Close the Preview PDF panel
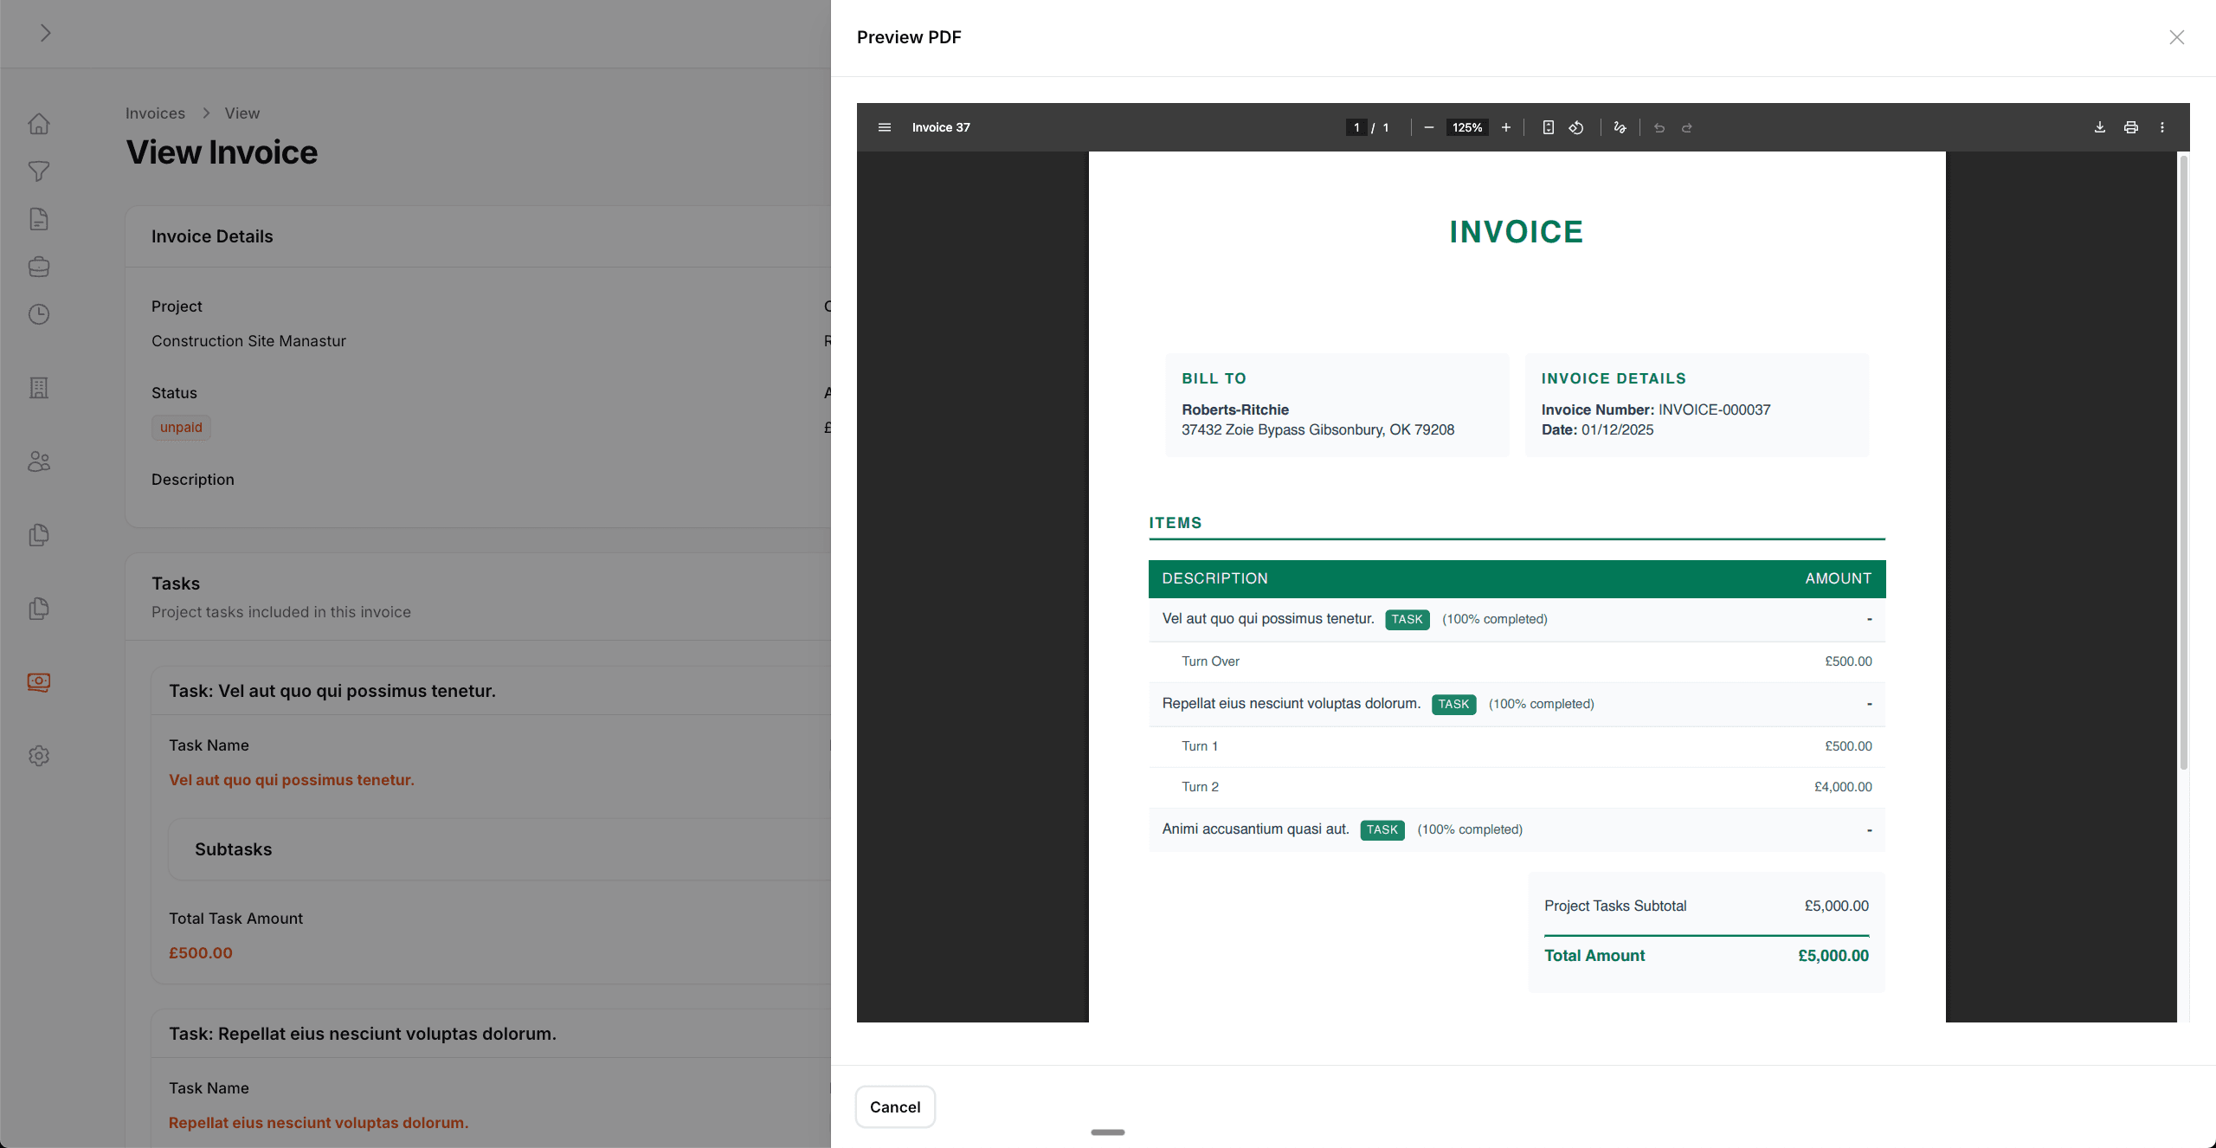The width and height of the screenshot is (2216, 1148). click(x=2176, y=37)
